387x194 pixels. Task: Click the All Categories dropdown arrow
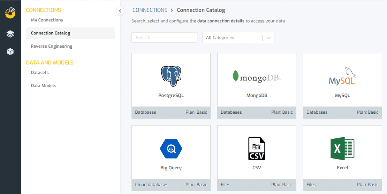pos(269,38)
